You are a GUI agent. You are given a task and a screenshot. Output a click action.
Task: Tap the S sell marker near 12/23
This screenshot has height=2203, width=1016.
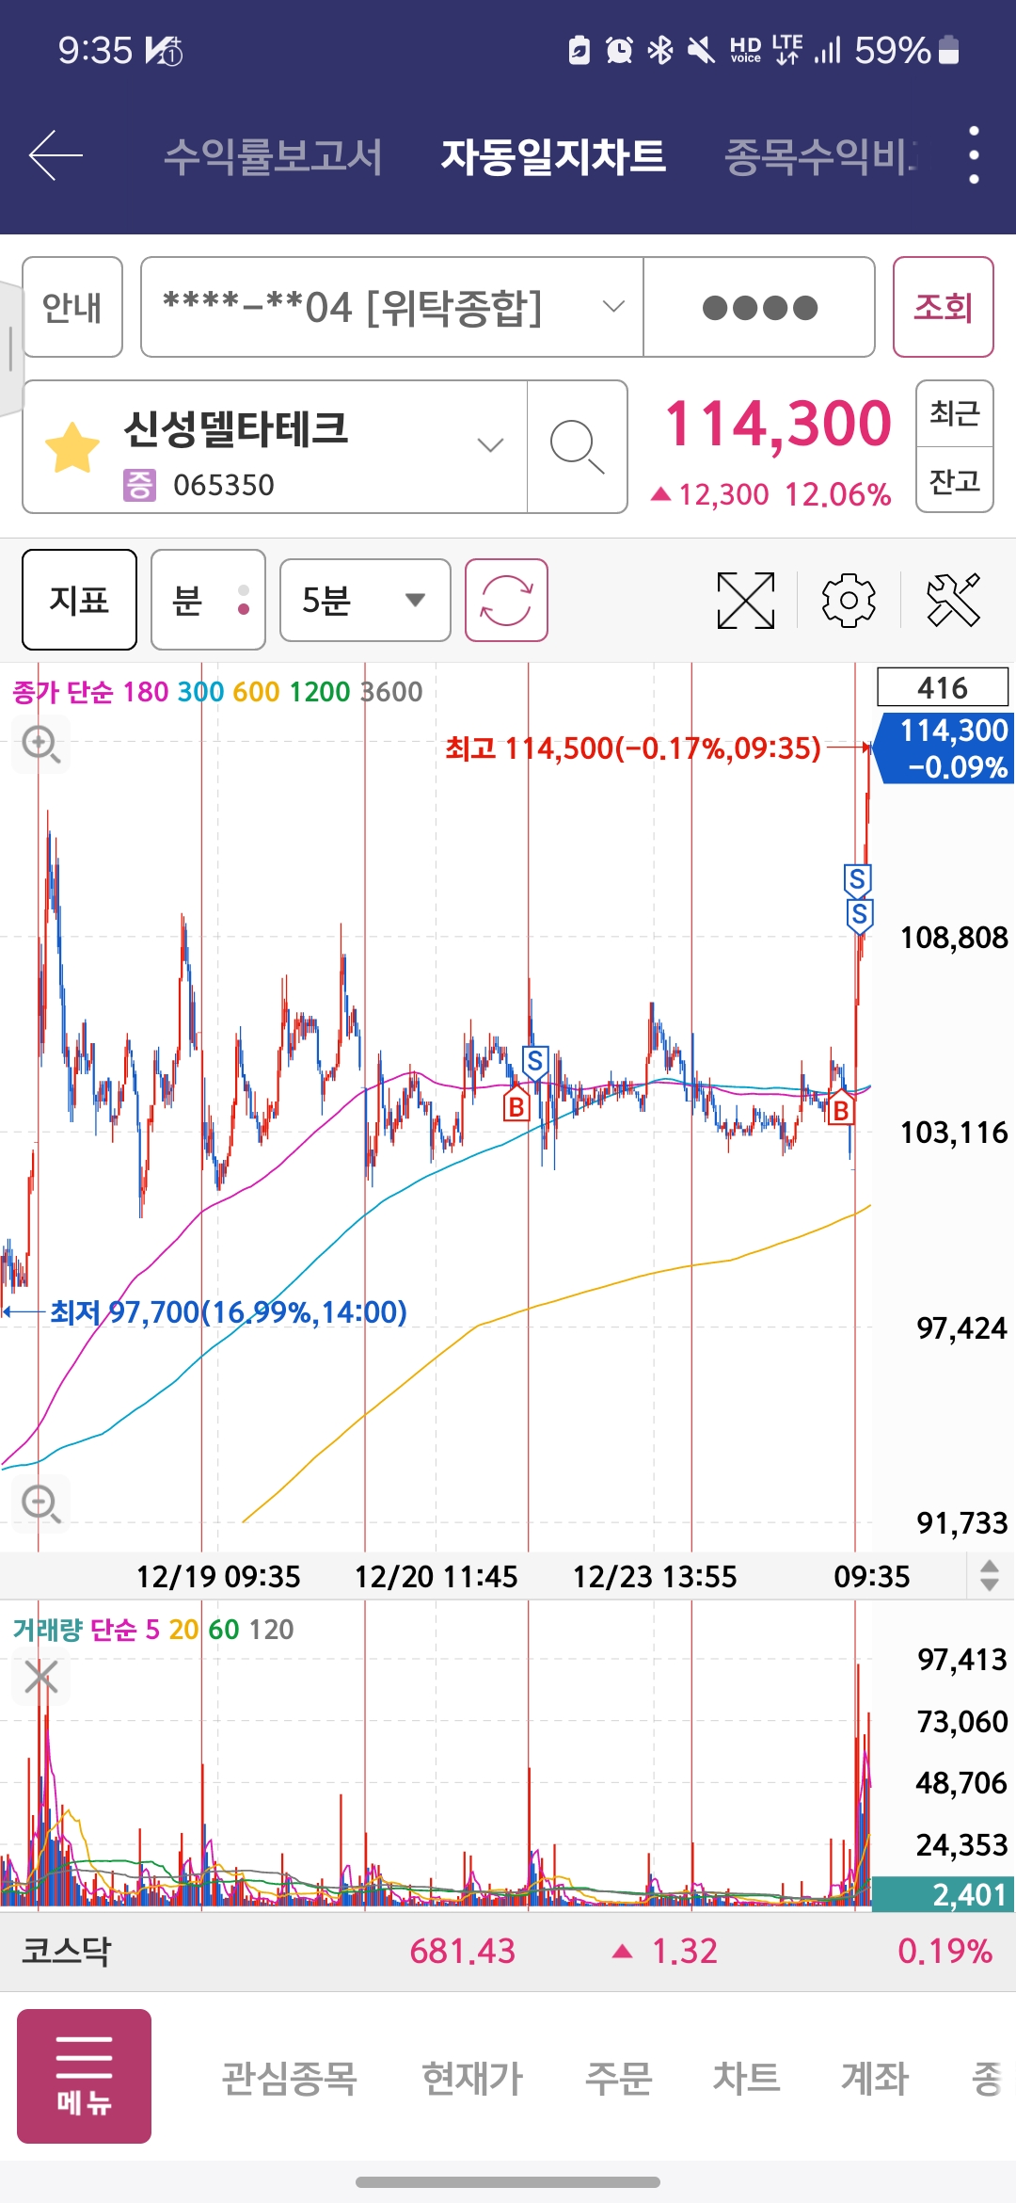pyautogui.click(x=535, y=1064)
